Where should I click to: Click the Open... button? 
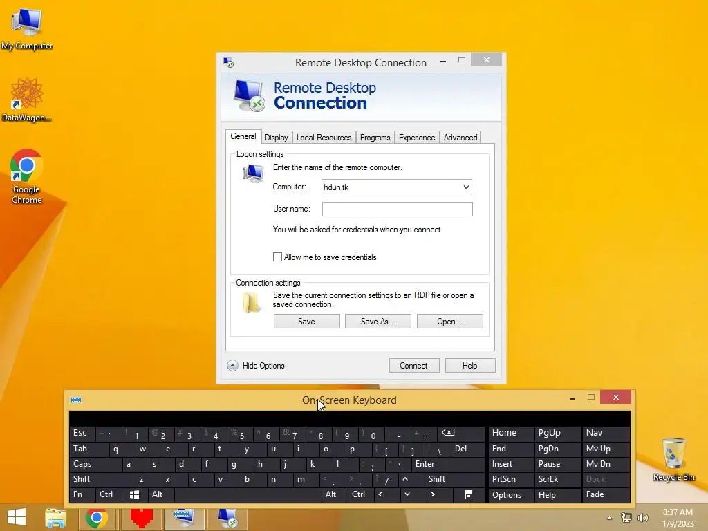[449, 322]
